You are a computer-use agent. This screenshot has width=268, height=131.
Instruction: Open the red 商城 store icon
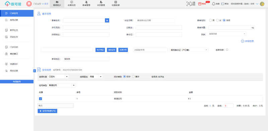(200, 4)
